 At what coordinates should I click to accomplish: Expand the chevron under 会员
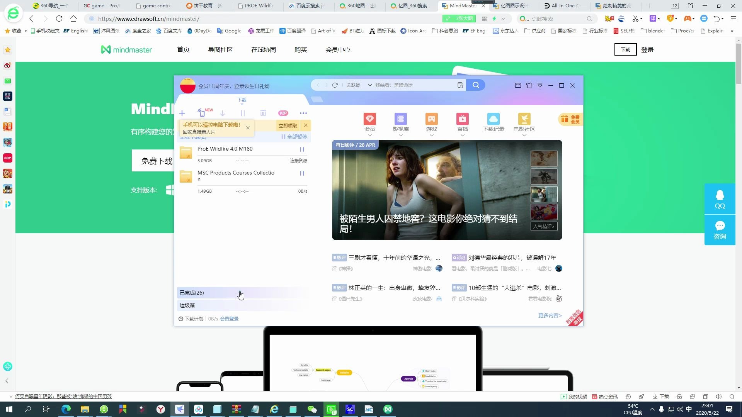click(x=370, y=135)
